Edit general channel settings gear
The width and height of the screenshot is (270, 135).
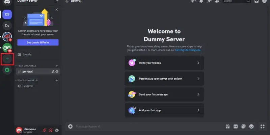pyautogui.click(x=57, y=72)
